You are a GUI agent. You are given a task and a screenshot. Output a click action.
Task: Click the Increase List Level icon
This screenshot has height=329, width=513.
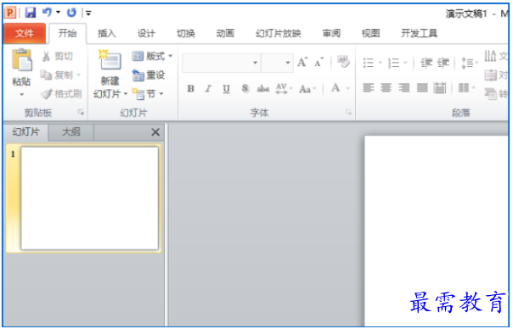coord(443,63)
